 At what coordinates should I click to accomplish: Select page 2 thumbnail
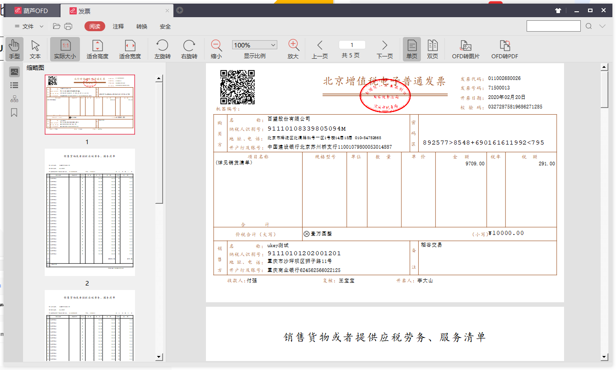[90, 212]
